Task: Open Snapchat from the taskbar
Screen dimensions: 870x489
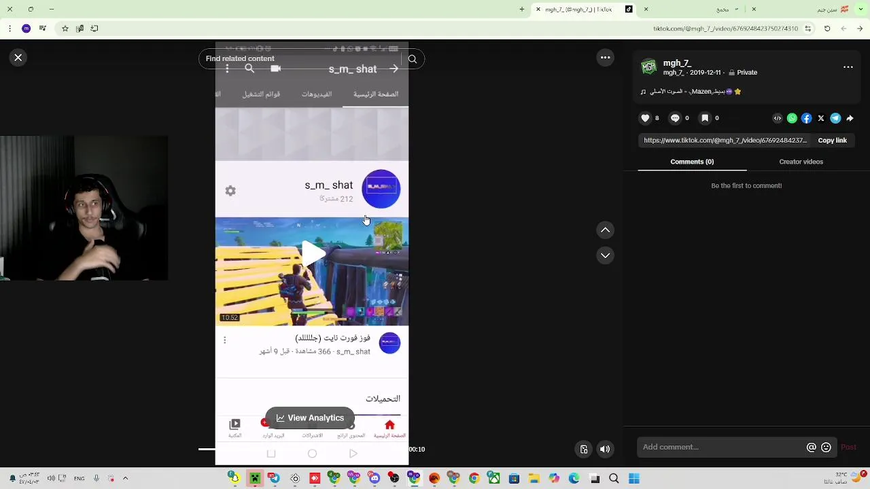Action: coord(234,479)
